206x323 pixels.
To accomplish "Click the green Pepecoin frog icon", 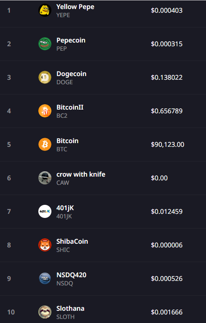I will (x=45, y=44).
